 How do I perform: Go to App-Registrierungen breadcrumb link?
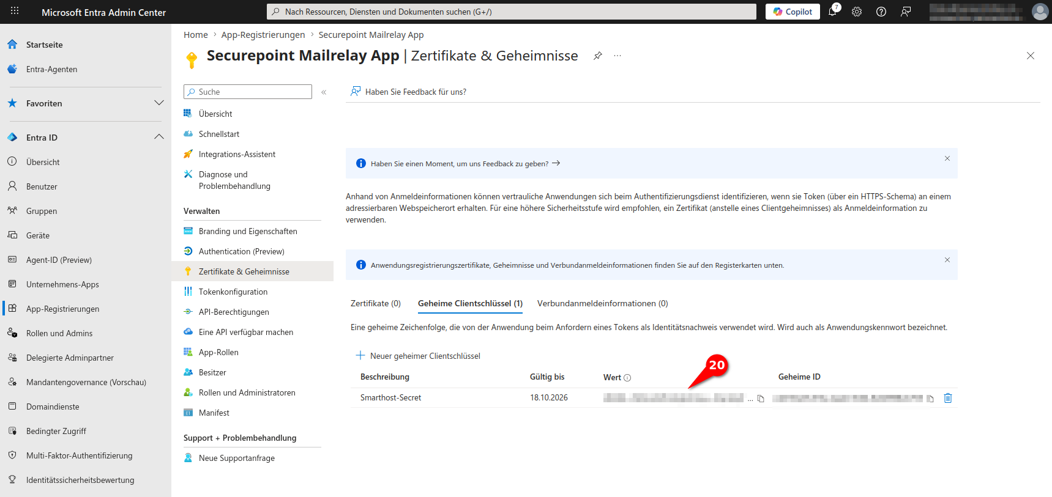coord(263,35)
